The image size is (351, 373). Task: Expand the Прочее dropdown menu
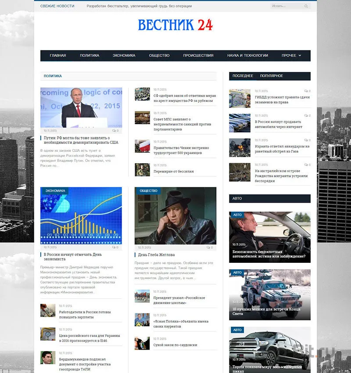[x=291, y=56]
